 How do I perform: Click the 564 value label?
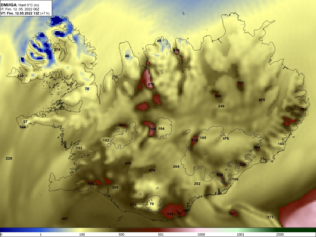pyautogui.click(x=257, y=147)
